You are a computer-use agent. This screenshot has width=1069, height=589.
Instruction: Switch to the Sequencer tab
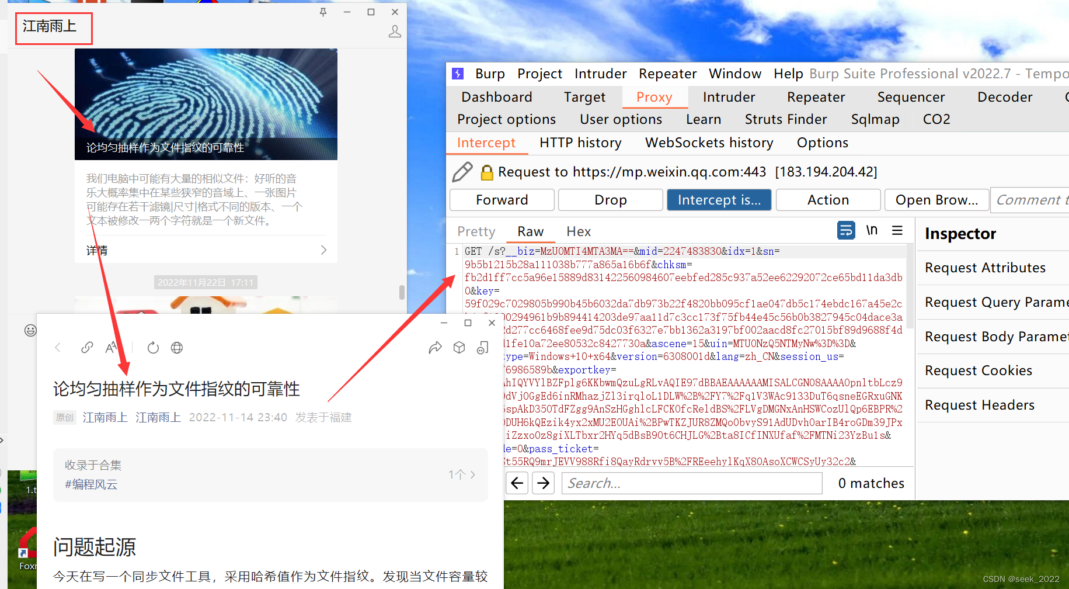point(911,97)
